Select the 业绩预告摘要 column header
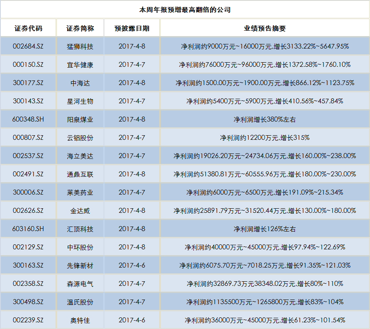Screen dimensions: 370x329 pyautogui.click(x=265, y=28)
